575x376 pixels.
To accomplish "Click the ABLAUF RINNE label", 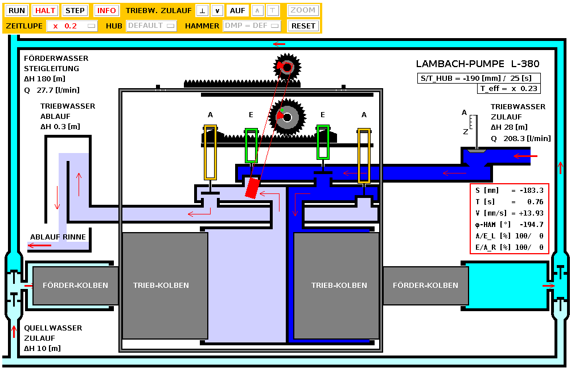I will [x=58, y=237].
